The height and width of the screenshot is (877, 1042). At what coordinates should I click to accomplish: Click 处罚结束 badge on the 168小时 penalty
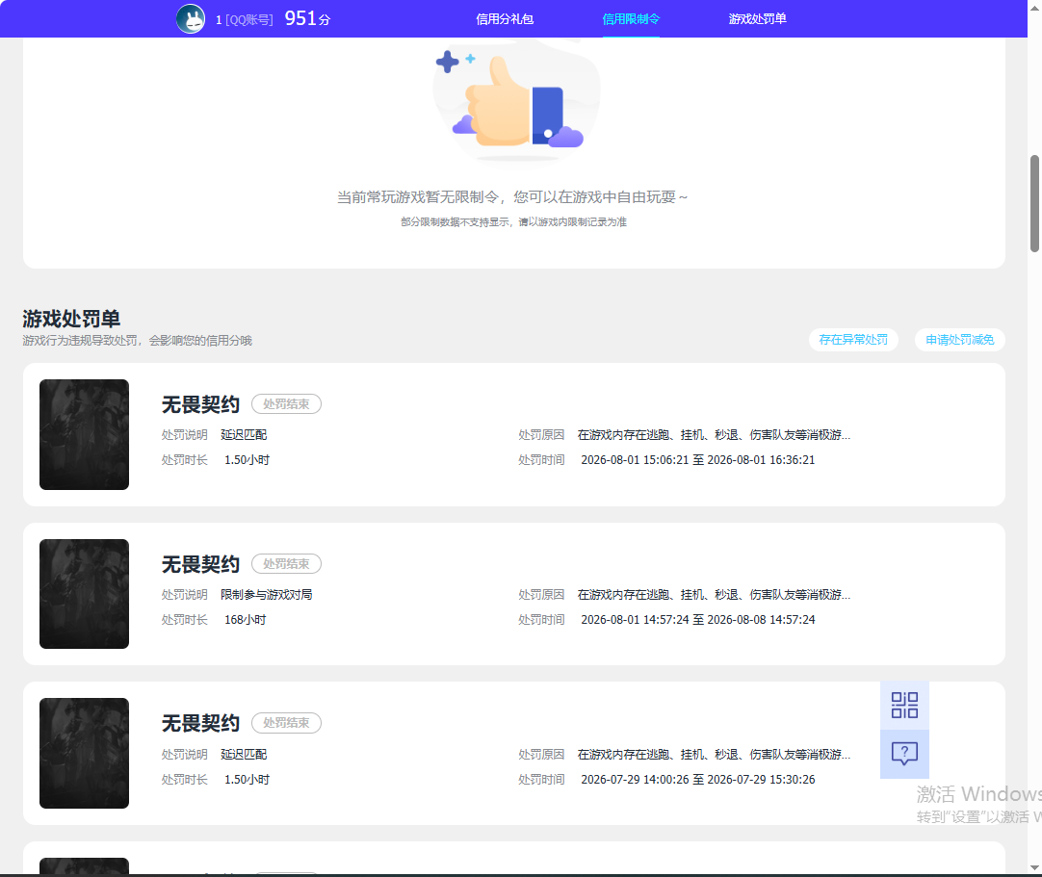(286, 563)
